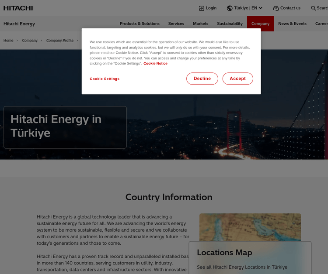The width and height of the screenshot is (328, 274).
Task: Open the Products & Solutions menu
Action: coord(140,24)
